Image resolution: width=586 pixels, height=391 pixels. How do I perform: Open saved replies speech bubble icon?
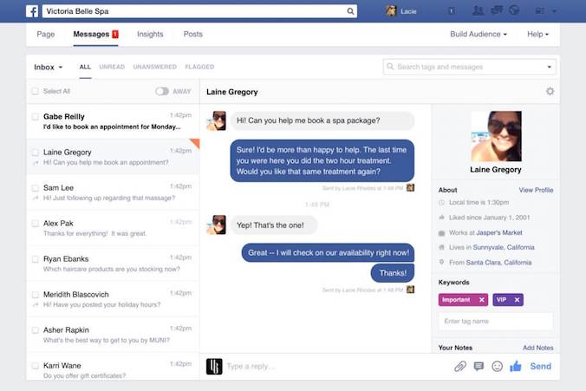pos(479,367)
